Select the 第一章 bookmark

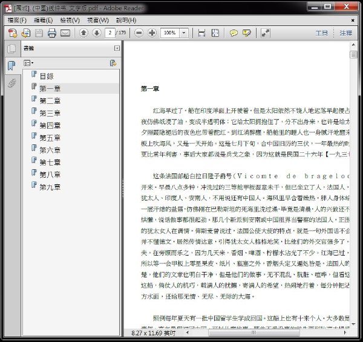pos(50,88)
